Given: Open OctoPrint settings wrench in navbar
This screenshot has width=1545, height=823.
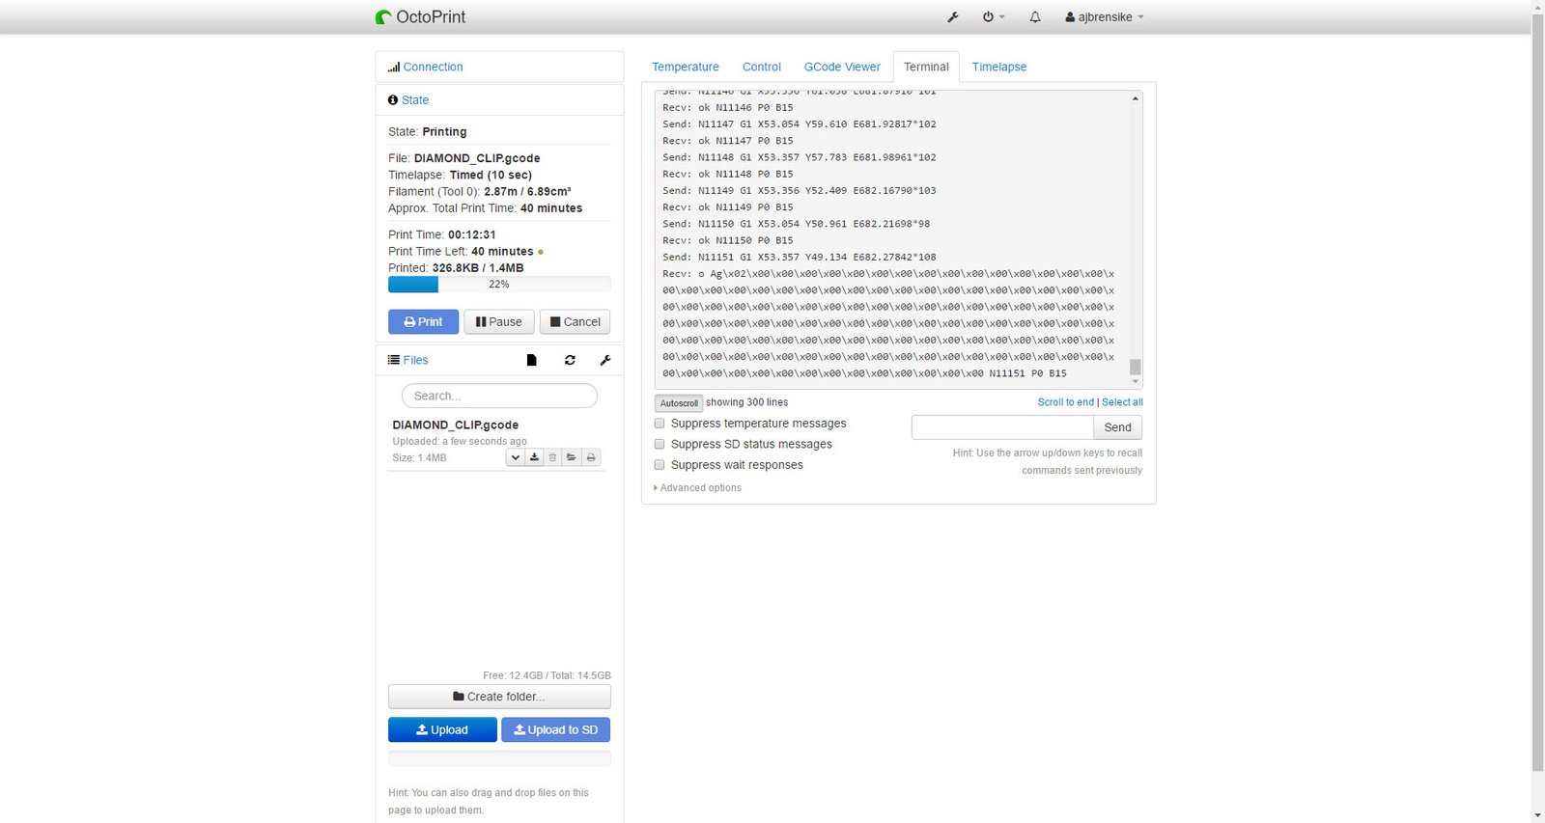Looking at the screenshot, I should [x=953, y=17].
